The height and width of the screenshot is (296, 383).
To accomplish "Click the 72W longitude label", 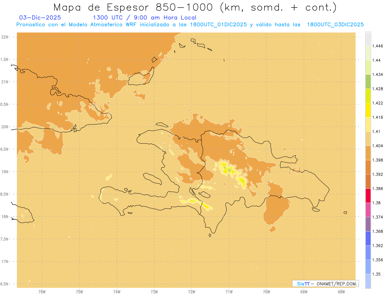I will (191, 292).
